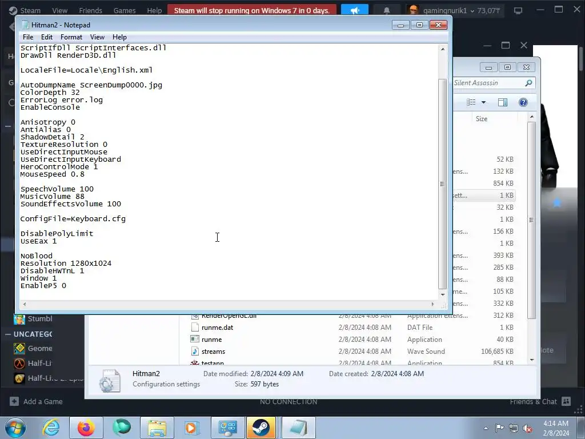
Task: Click the Windows 7 end-of-support warning banner
Action: click(252, 10)
